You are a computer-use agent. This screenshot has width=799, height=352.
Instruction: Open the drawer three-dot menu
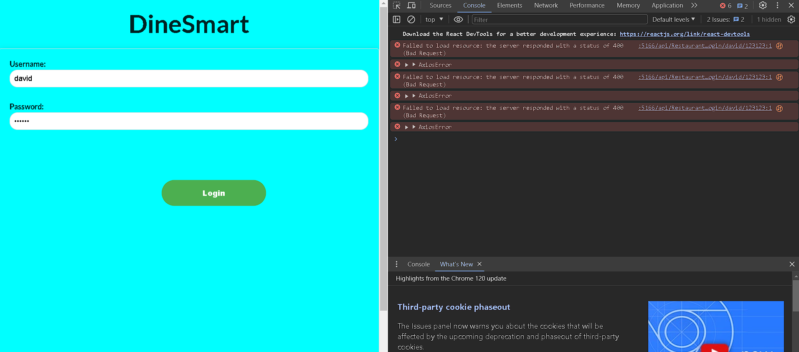[x=396, y=264]
